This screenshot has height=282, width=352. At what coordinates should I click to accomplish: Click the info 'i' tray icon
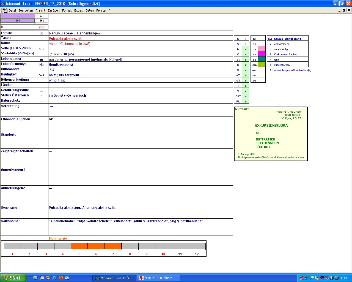331,278
